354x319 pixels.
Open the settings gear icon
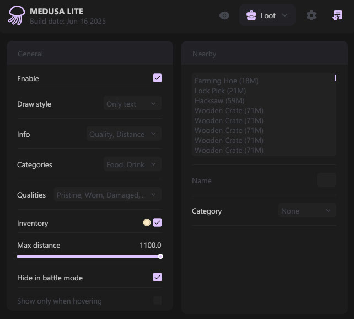pos(312,15)
